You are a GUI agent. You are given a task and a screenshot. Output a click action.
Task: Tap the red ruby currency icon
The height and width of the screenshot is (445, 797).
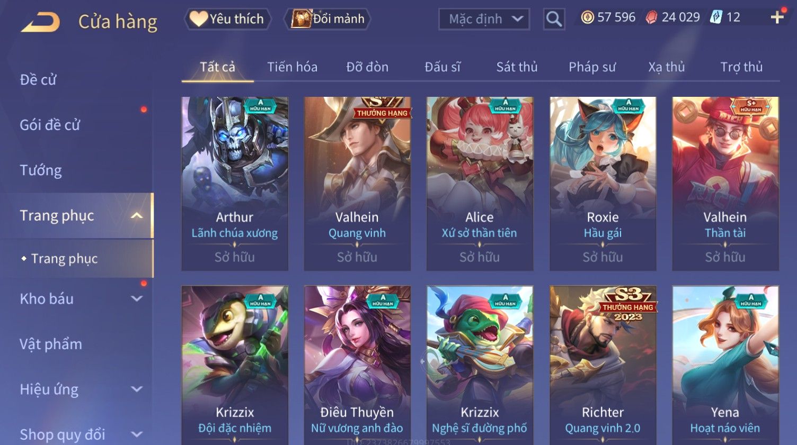[x=651, y=17]
